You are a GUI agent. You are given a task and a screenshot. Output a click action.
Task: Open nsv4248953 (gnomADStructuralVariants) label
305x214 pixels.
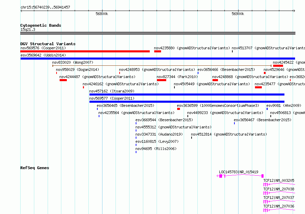[157, 70]
